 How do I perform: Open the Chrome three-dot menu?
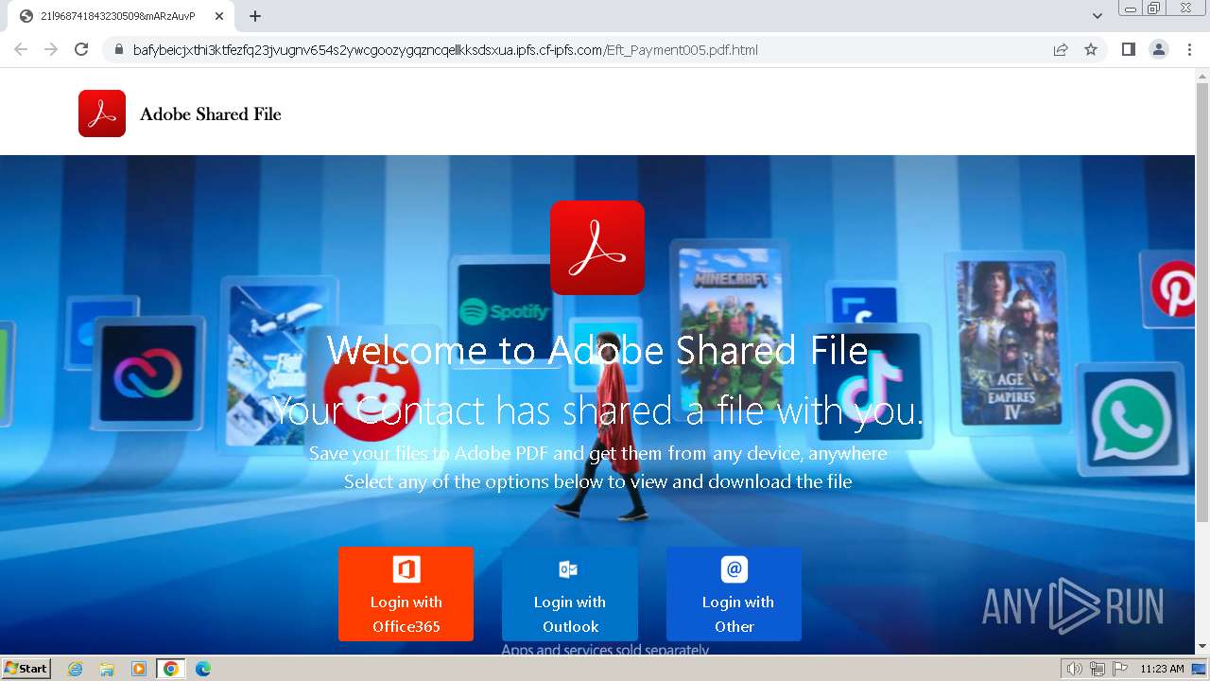coord(1190,50)
